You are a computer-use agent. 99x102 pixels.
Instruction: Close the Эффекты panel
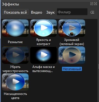[x=96, y=4]
